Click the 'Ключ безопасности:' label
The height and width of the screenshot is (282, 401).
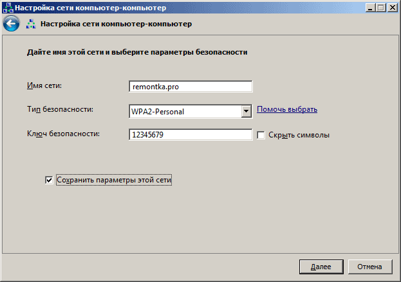63,134
